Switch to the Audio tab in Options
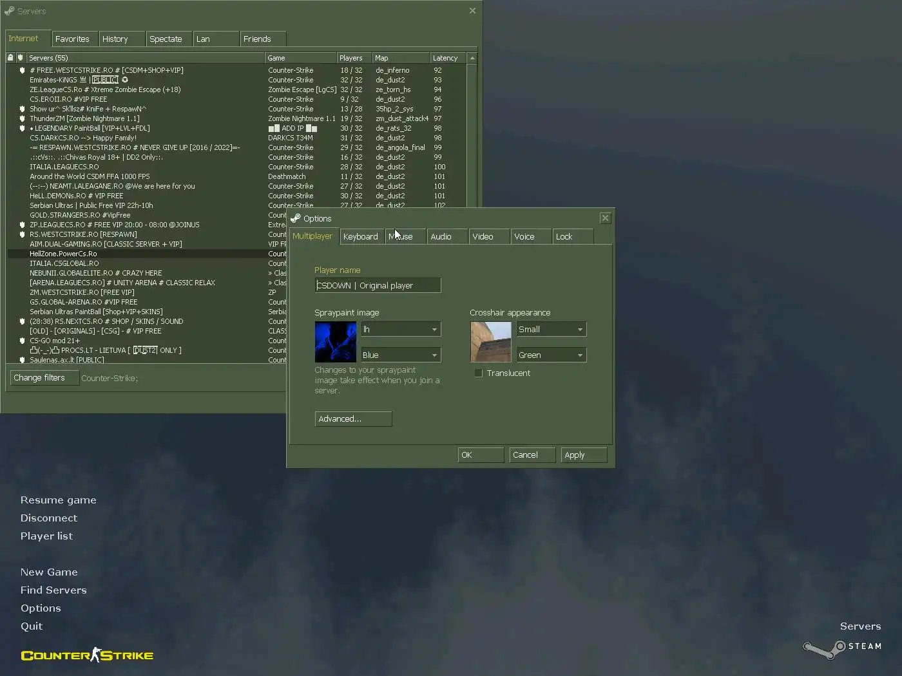Viewport: 902px width, 676px height. (x=447, y=236)
